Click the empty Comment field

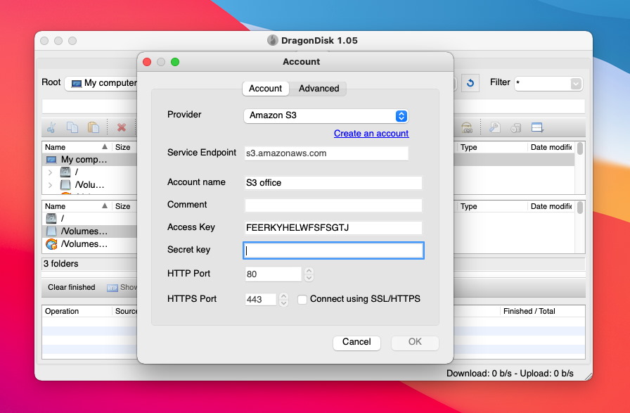[333, 205]
